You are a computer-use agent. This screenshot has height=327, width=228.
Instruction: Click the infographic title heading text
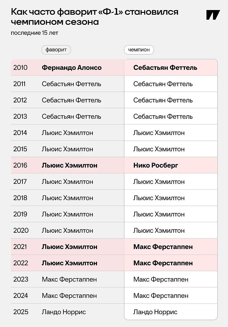coord(94,17)
